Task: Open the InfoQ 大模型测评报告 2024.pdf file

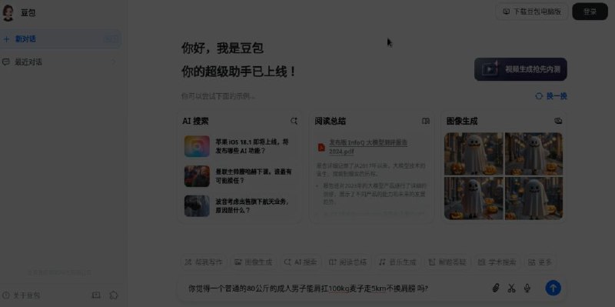Action: [x=368, y=147]
